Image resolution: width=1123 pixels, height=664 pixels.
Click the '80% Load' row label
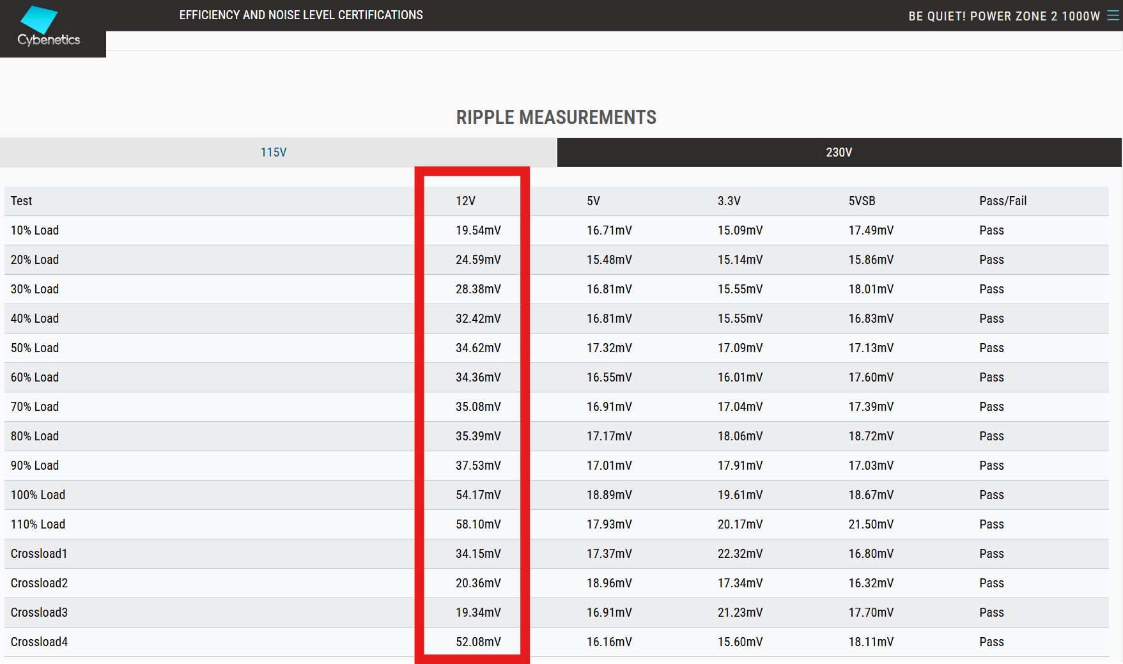pyautogui.click(x=35, y=436)
